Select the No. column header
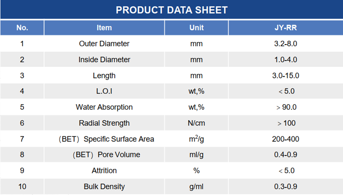The width and height of the screenshot is (343, 195). click(22, 28)
